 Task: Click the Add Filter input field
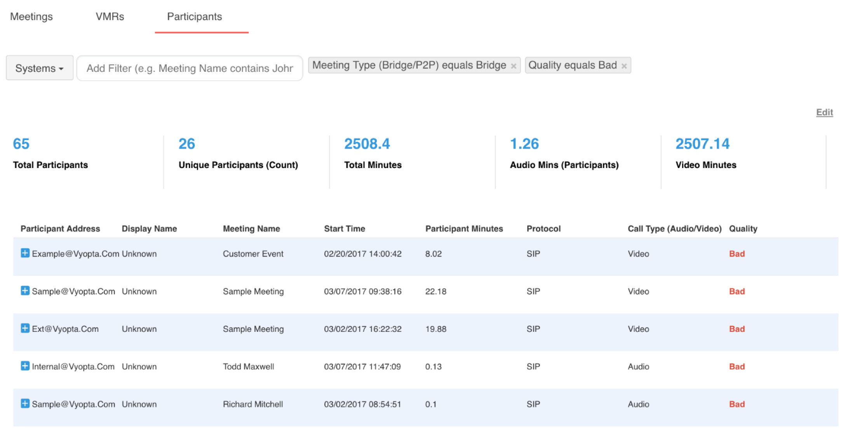[190, 68]
